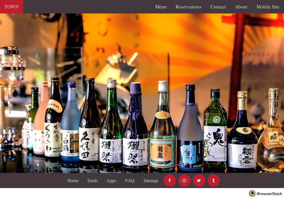Open the Facebook social icon
This screenshot has width=284, height=199.
tap(170, 180)
